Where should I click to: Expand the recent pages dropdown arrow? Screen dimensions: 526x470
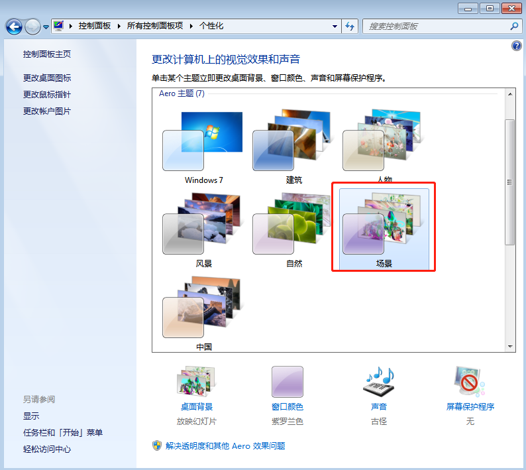coord(46,27)
